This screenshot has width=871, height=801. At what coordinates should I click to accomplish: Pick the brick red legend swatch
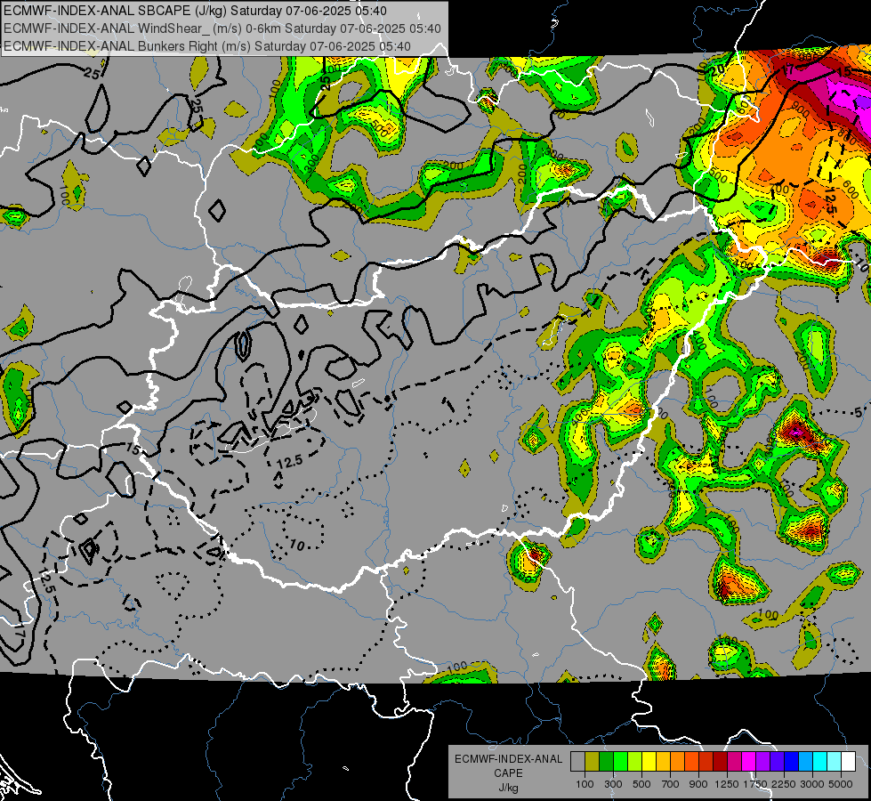coord(706,762)
